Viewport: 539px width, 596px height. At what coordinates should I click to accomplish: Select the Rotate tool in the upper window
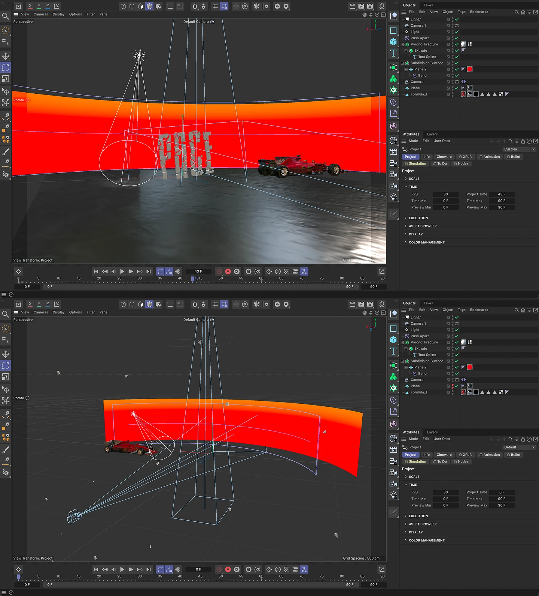tap(6, 67)
